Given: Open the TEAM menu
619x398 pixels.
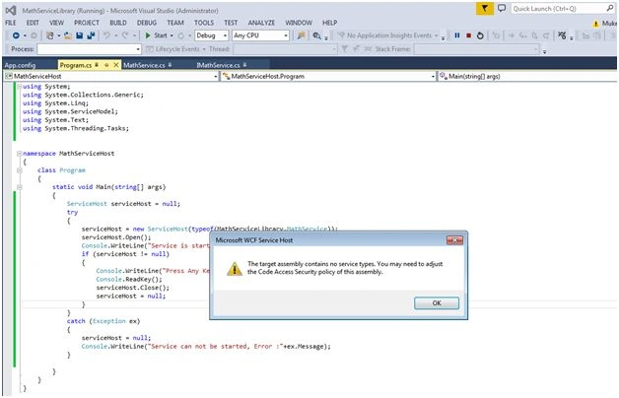Looking at the screenshot, I should 175,23.
